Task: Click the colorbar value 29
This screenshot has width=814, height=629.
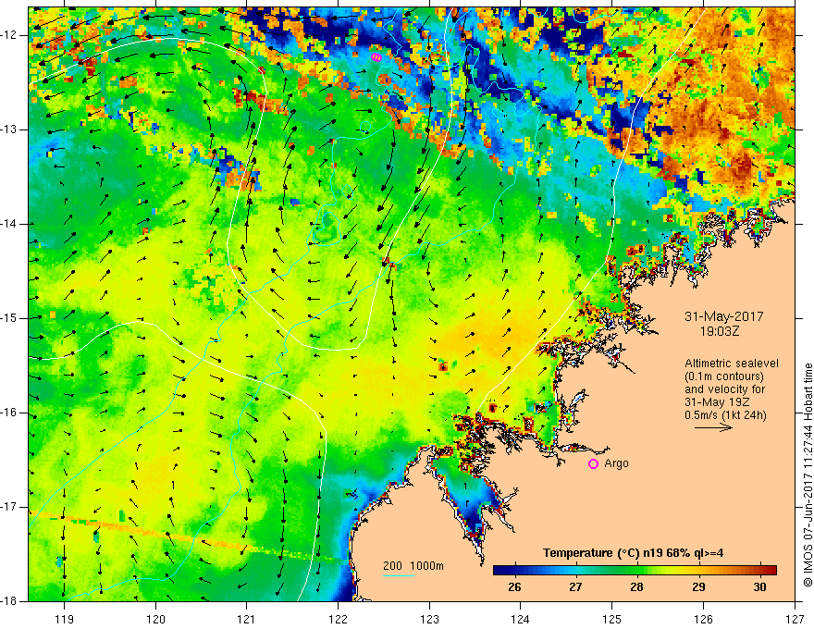Action: [x=698, y=587]
